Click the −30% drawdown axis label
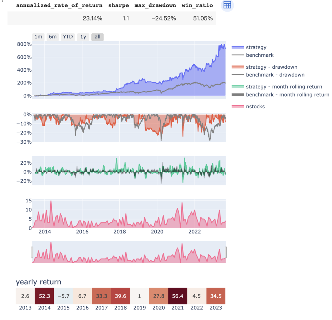332x320 pixels. pyautogui.click(x=24, y=142)
